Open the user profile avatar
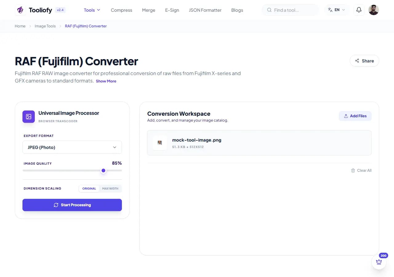The image size is (394, 277). (x=373, y=10)
